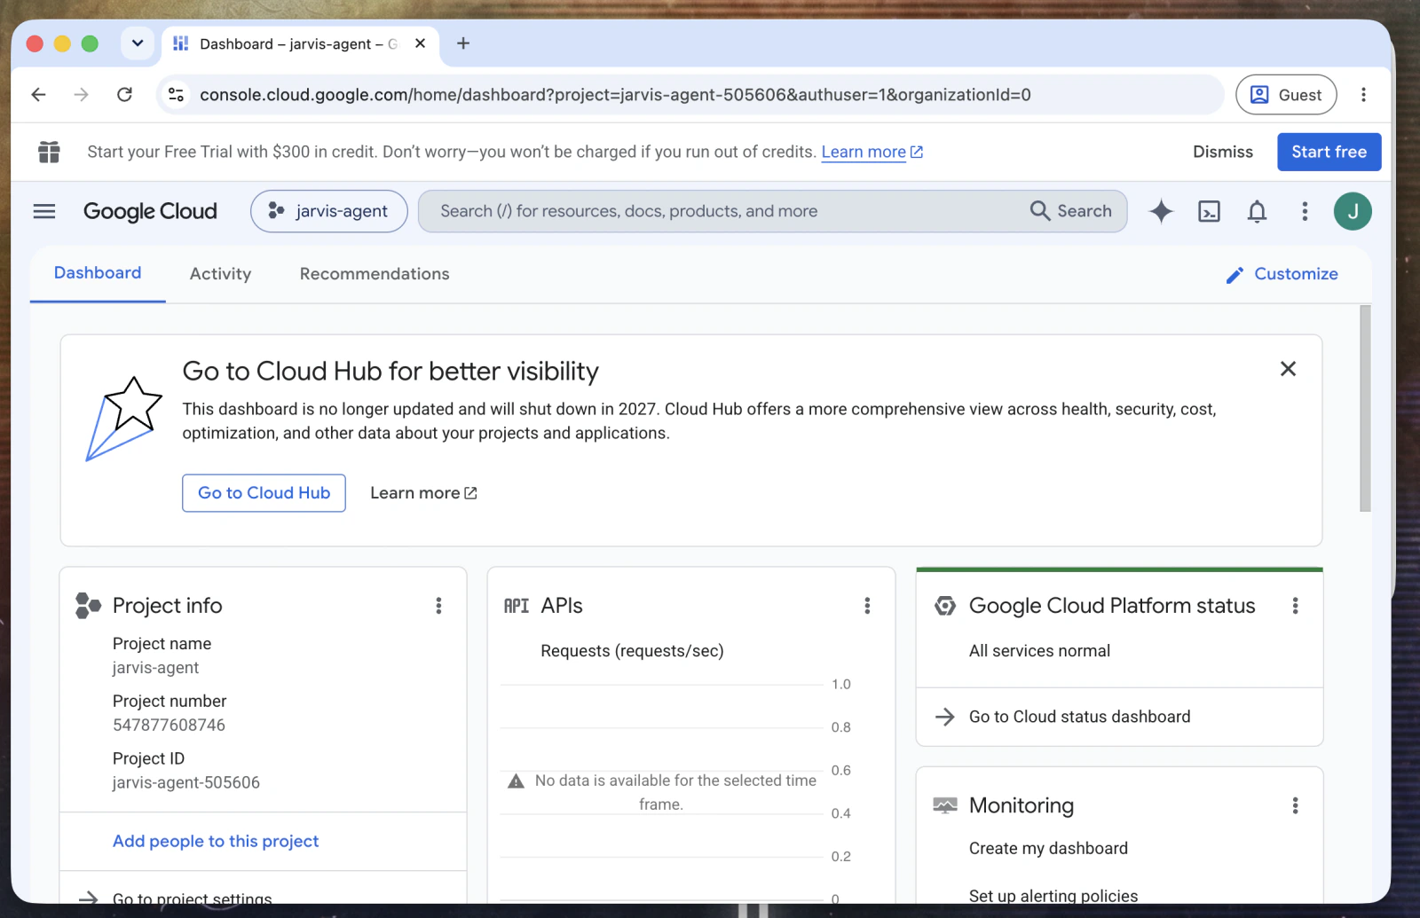The height and width of the screenshot is (918, 1420).
Task: Switch to the Dashboard tab
Action: coord(98,273)
